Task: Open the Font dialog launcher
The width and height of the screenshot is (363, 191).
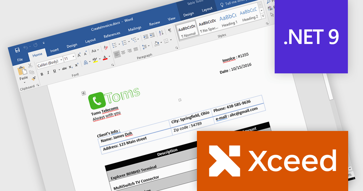Action: pos(113,65)
